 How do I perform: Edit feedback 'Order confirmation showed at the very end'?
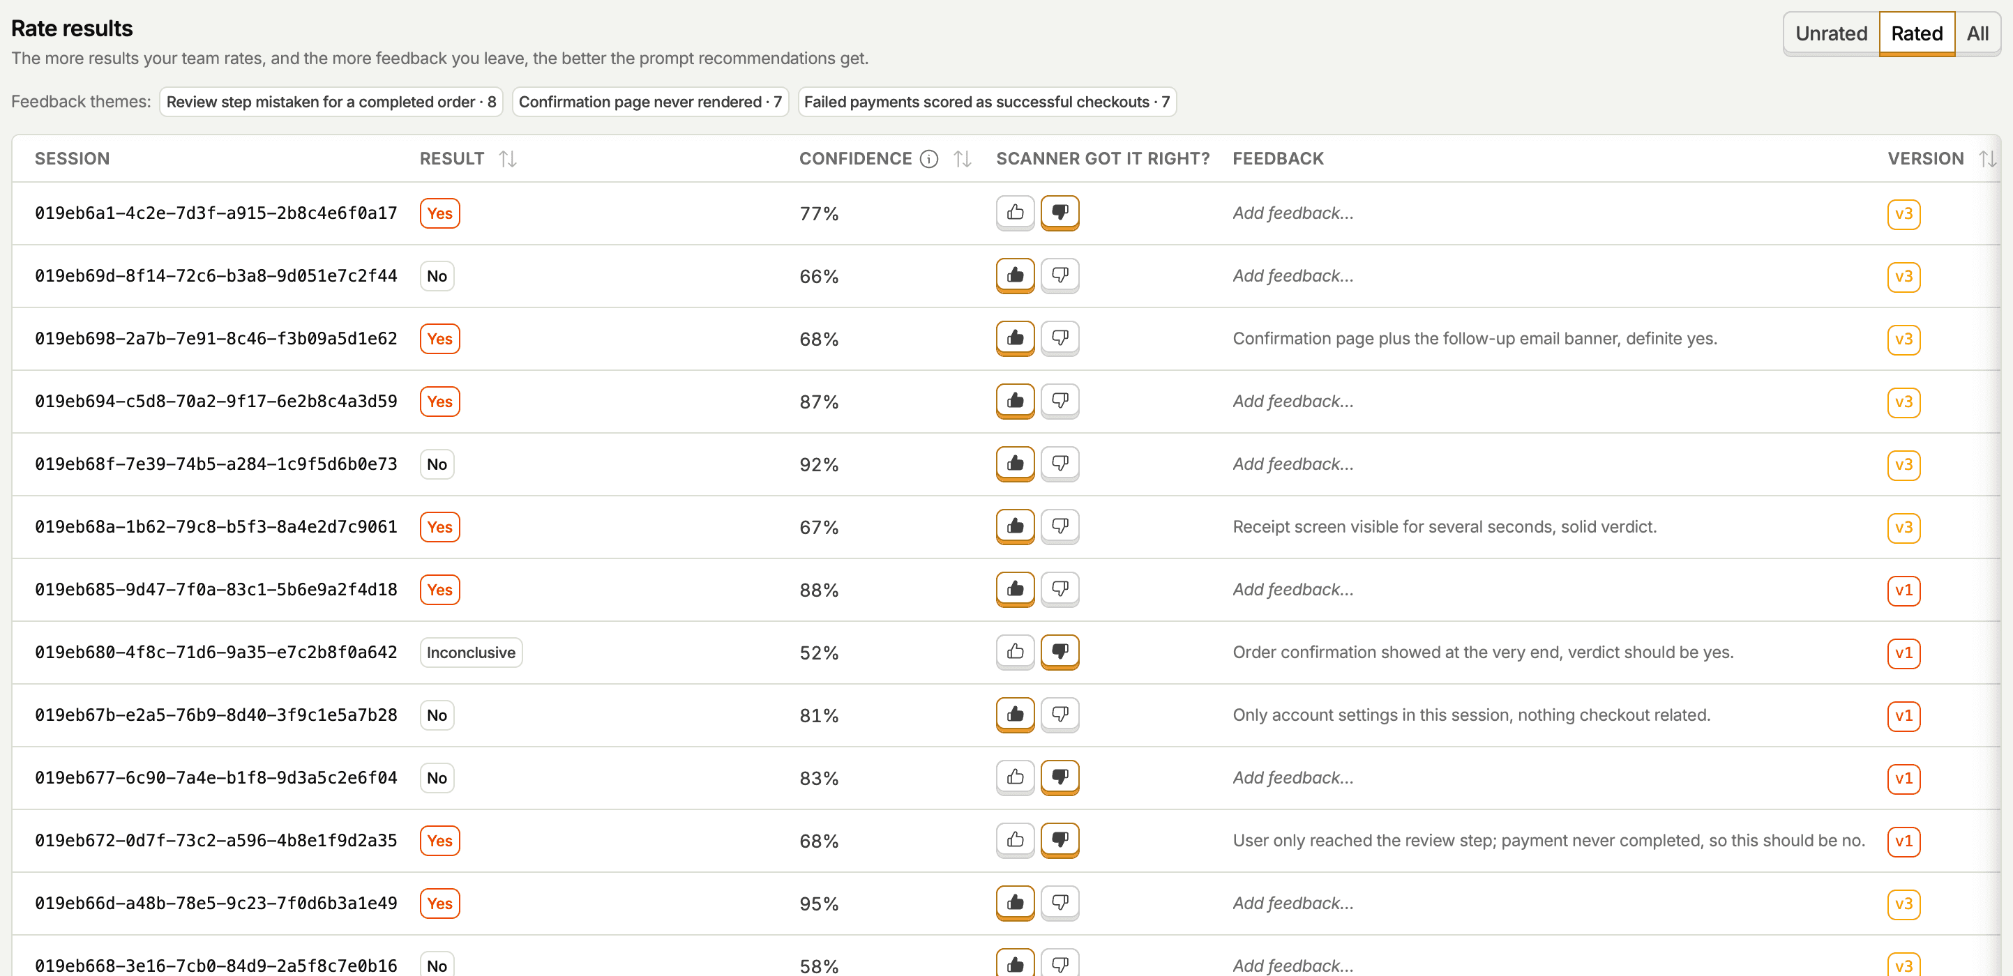pyautogui.click(x=1482, y=652)
